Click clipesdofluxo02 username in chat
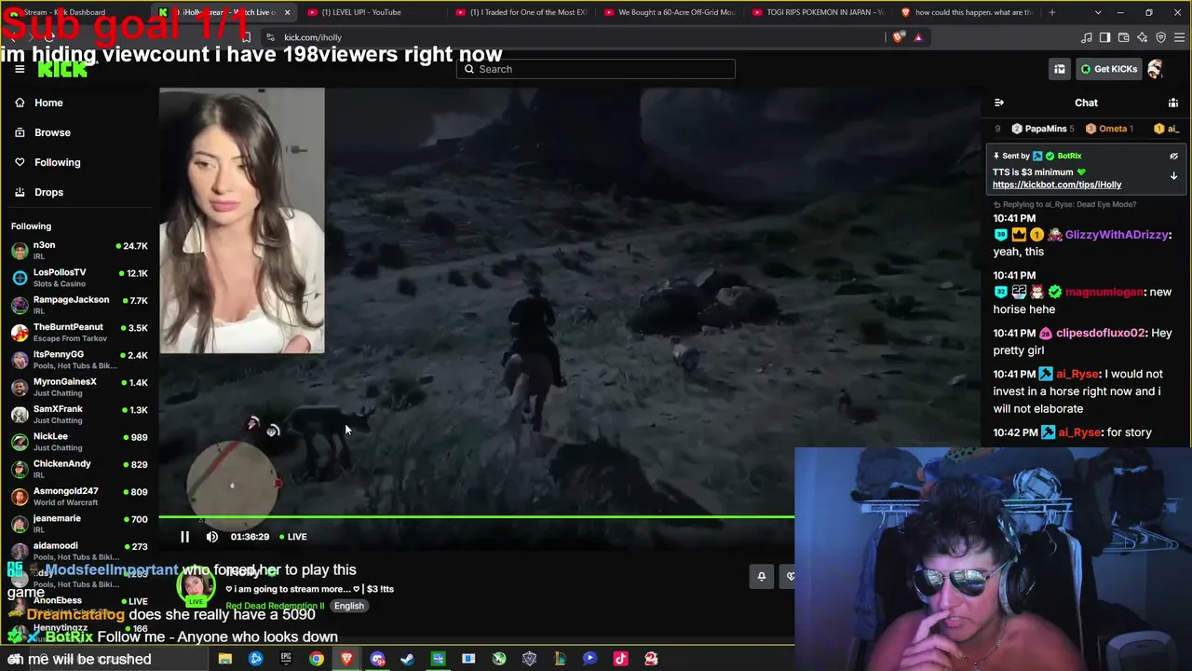Image resolution: width=1192 pixels, height=671 pixels. click(1102, 333)
